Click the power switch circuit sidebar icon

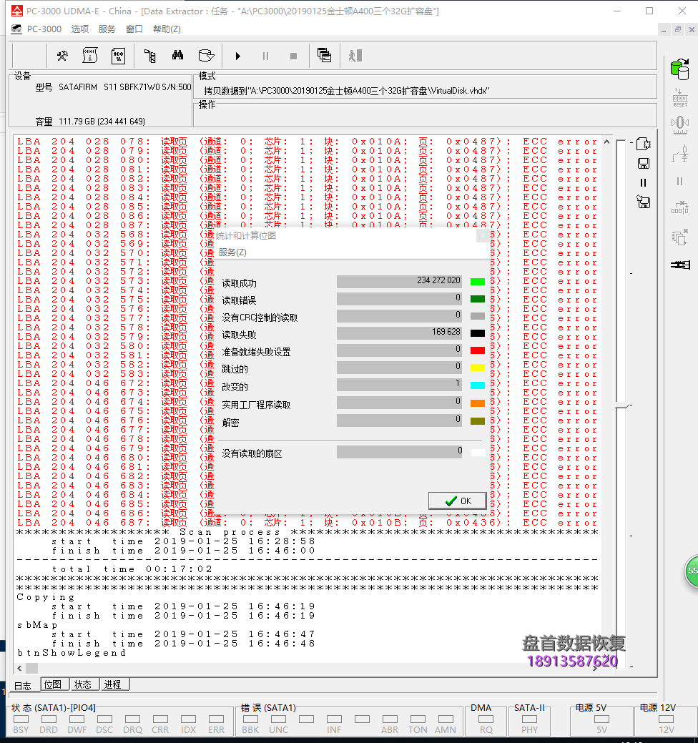point(680,154)
